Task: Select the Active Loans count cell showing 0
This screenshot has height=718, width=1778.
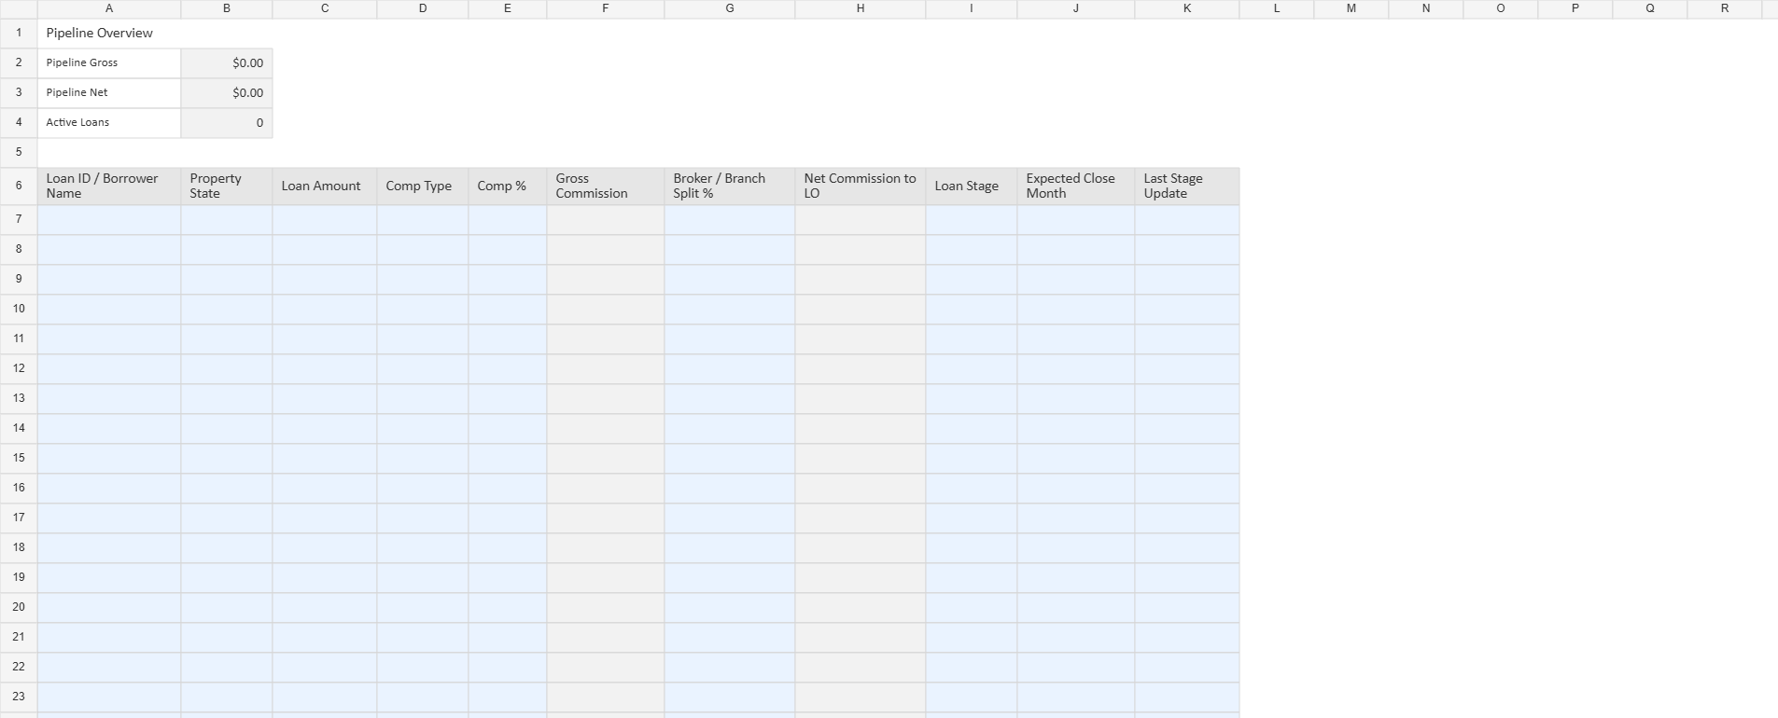Action: click(227, 122)
